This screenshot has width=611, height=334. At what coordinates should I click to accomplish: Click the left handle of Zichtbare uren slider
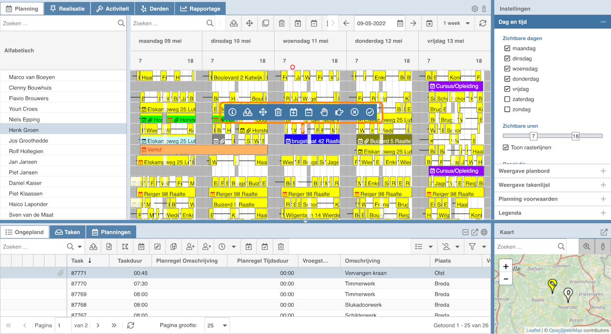[x=533, y=136]
